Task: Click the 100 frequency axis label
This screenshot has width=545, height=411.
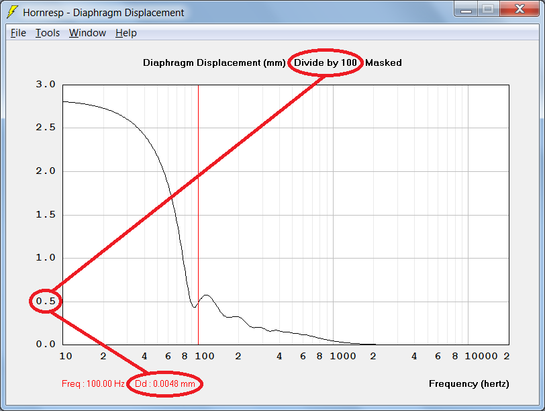Action: coord(204,356)
